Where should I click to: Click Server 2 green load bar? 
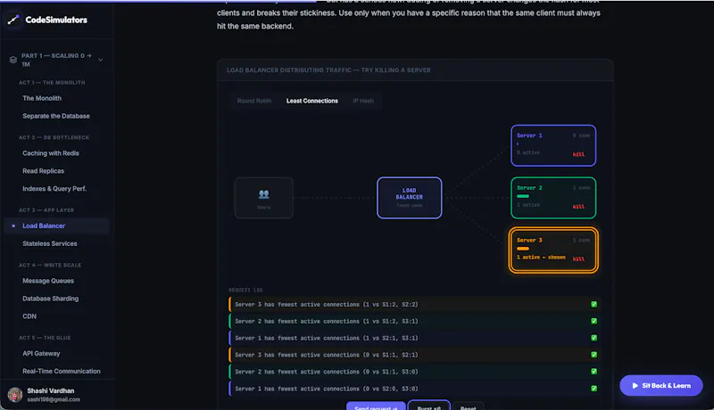point(523,196)
